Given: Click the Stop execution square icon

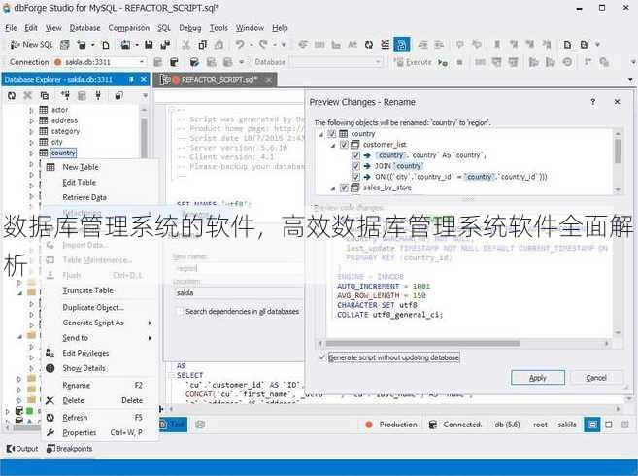Looking at the screenshot, I should [x=459, y=62].
